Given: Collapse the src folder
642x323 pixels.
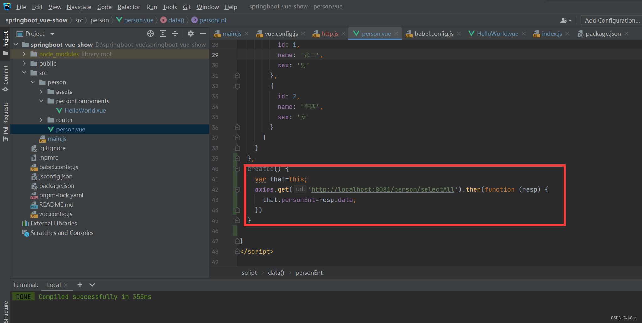Looking at the screenshot, I should point(24,73).
